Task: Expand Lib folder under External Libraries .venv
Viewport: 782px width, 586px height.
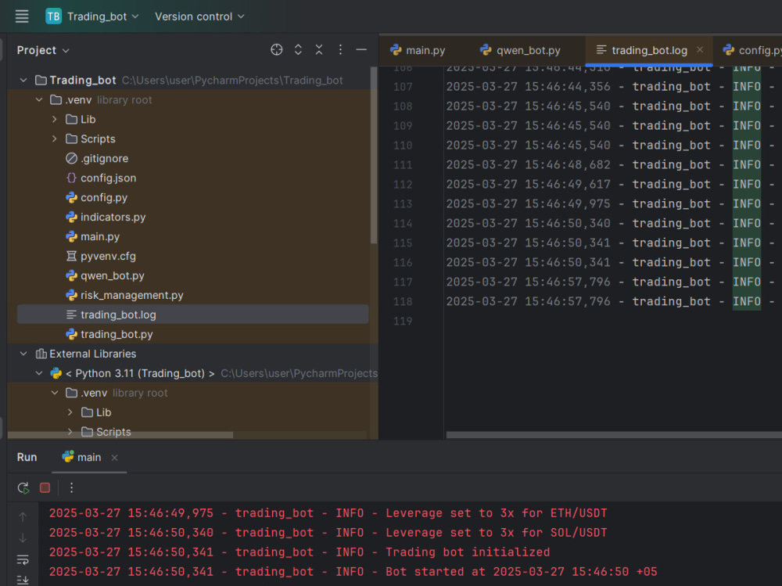Action: click(x=70, y=412)
